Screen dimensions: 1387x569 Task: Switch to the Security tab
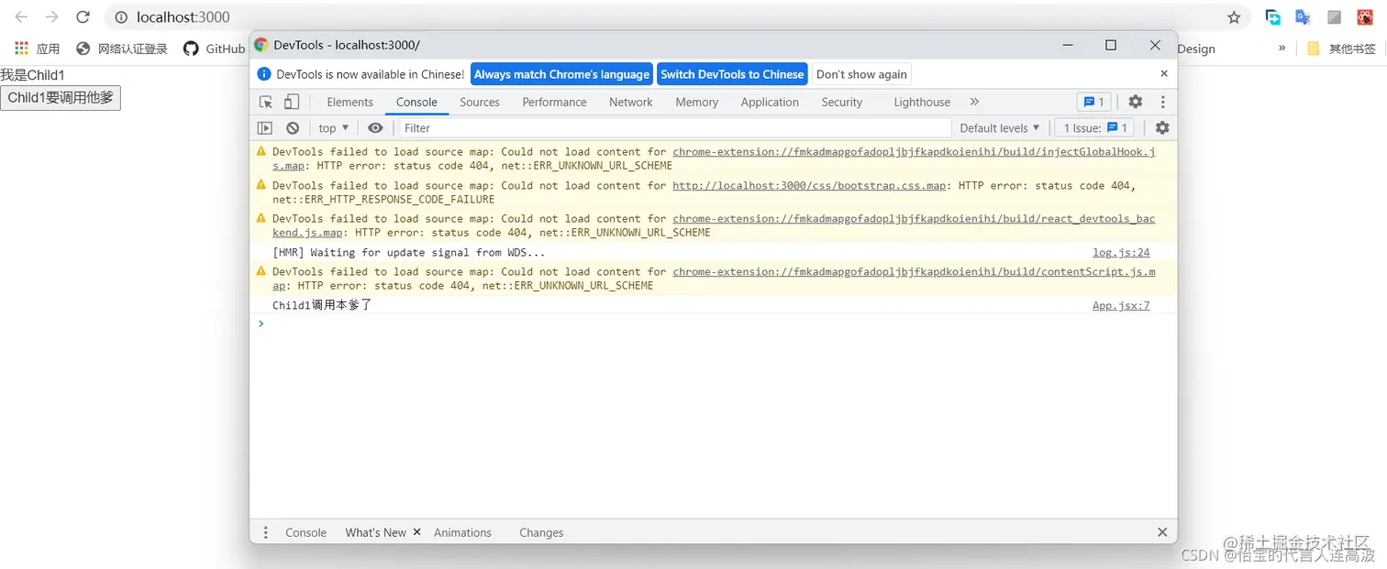[842, 102]
